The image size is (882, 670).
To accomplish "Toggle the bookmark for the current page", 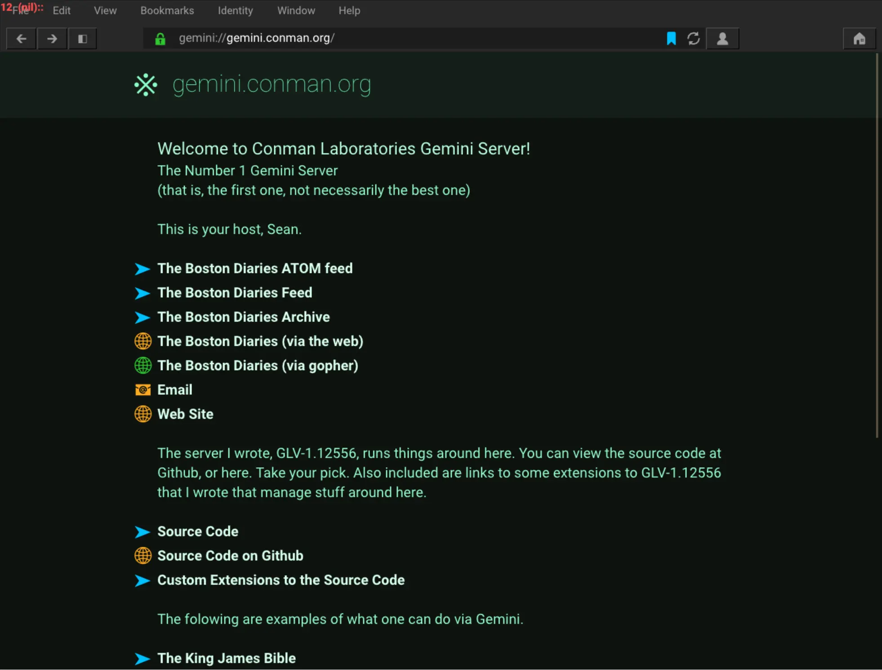I will click(671, 39).
